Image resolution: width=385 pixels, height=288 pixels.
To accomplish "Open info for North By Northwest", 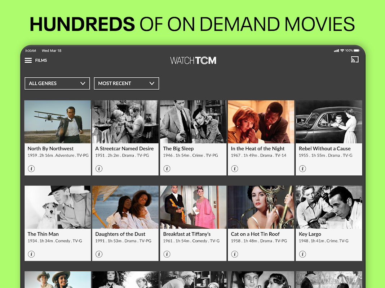I will pyautogui.click(x=31, y=168).
